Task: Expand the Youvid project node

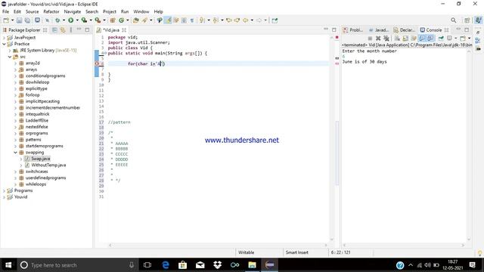Action: 4,196
